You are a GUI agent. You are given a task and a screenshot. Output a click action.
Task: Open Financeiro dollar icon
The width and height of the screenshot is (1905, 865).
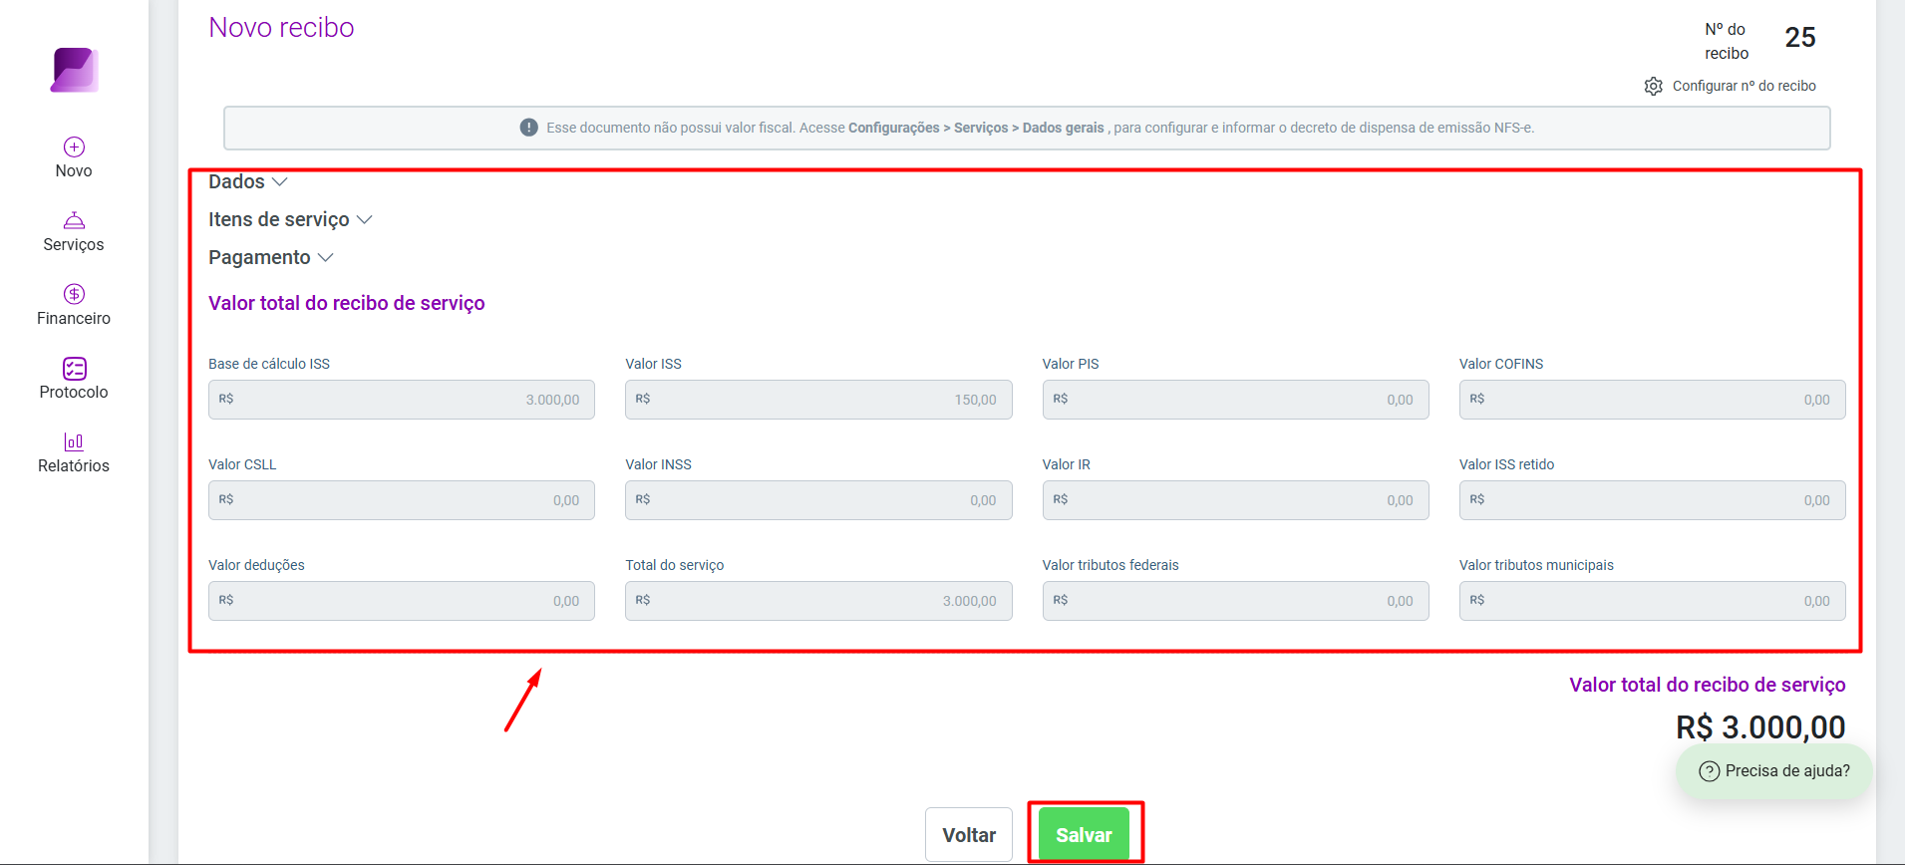tap(74, 294)
